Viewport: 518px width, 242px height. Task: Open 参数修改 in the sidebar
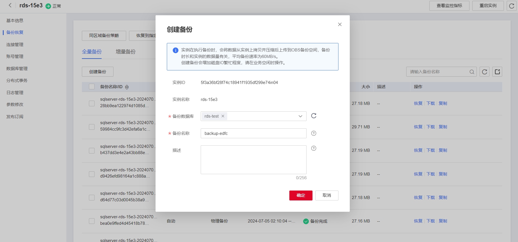point(15,105)
